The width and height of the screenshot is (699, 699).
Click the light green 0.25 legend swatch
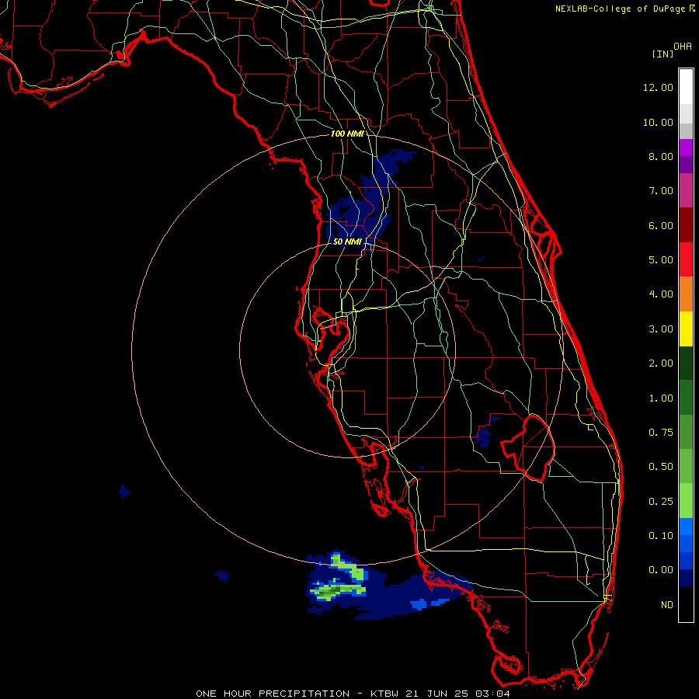tap(686, 501)
